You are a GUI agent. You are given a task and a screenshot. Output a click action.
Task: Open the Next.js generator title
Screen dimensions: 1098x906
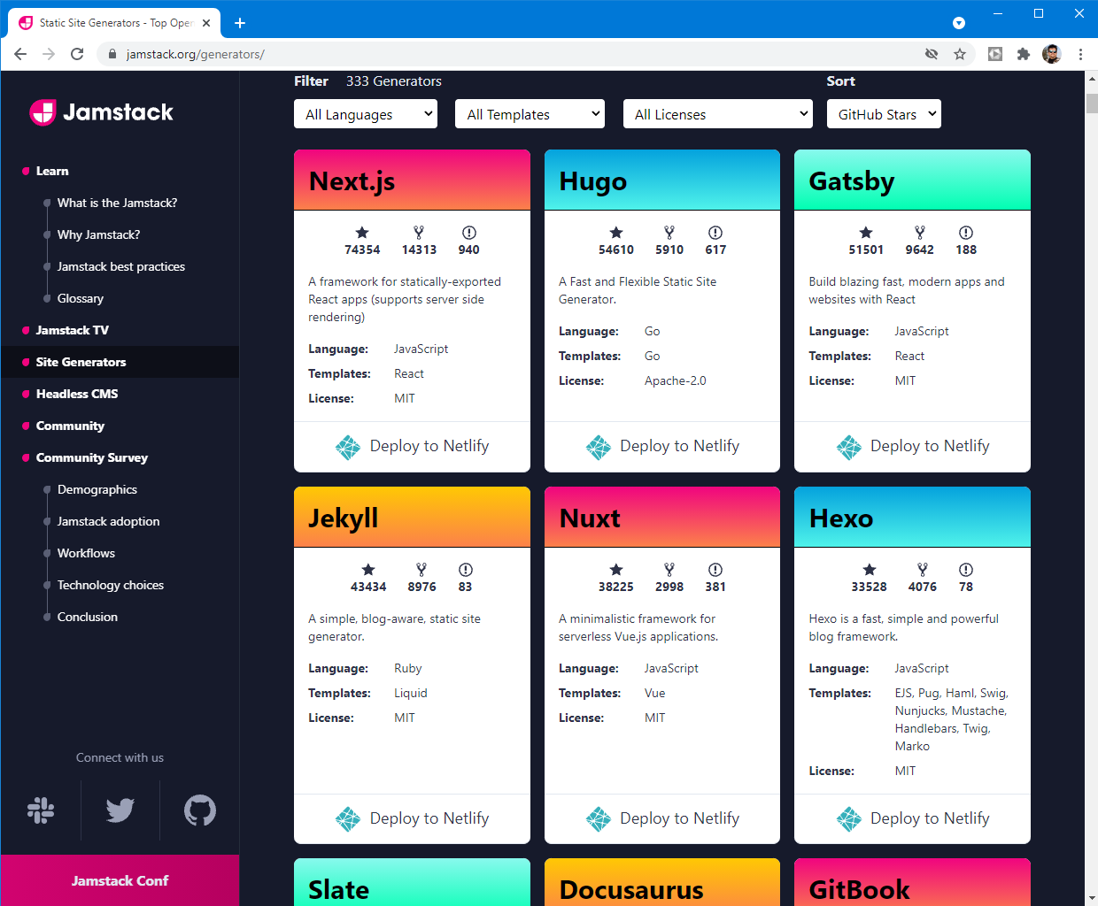tap(352, 181)
